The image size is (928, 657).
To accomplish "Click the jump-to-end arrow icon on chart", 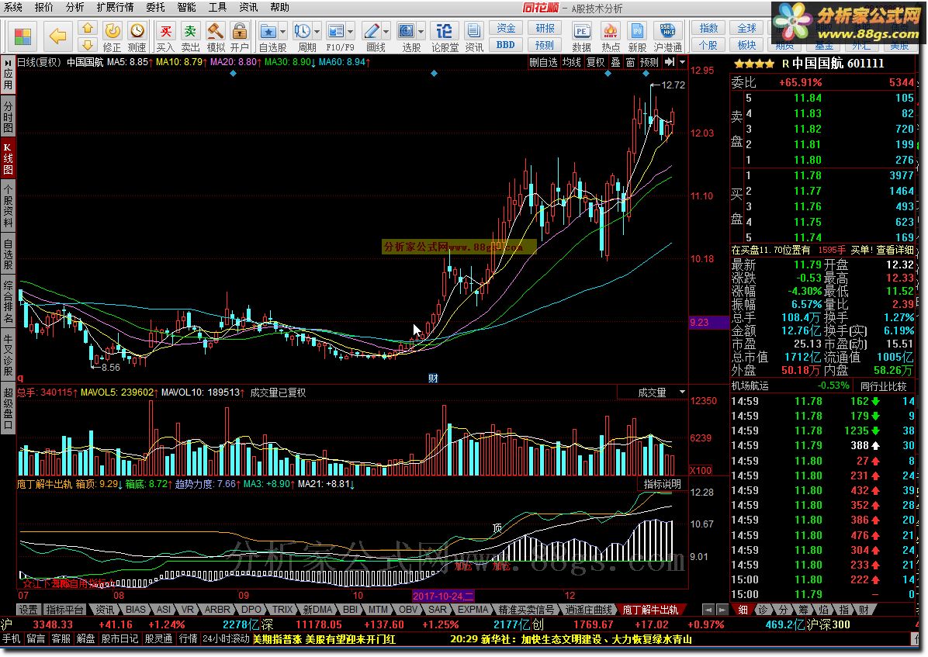I will [x=670, y=62].
